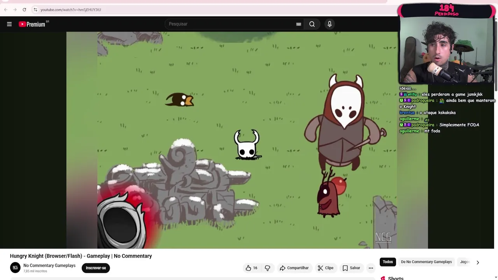Click the Clipe scissors button

325,268
